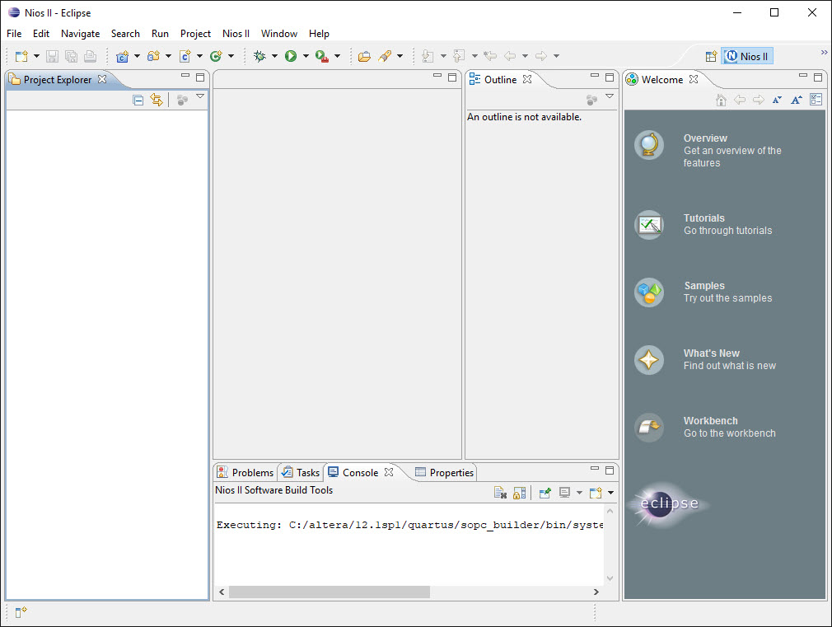
Task: Minimize the Welcome view
Action: pos(803,76)
